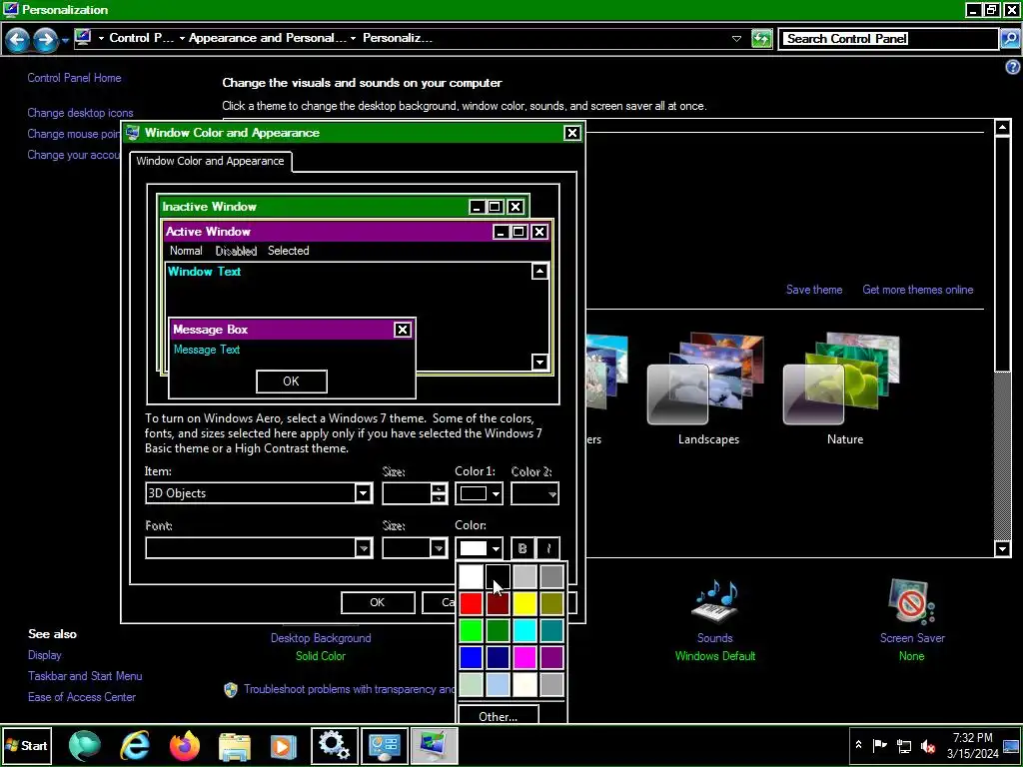This screenshot has height=767, width=1023.
Task: Open Windows Media Player taskbar icon
Action: pyautogui.click(x=283, y=746)
